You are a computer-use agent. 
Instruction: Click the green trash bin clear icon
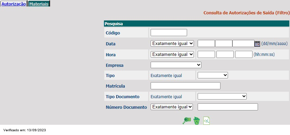tap(197, 121)
